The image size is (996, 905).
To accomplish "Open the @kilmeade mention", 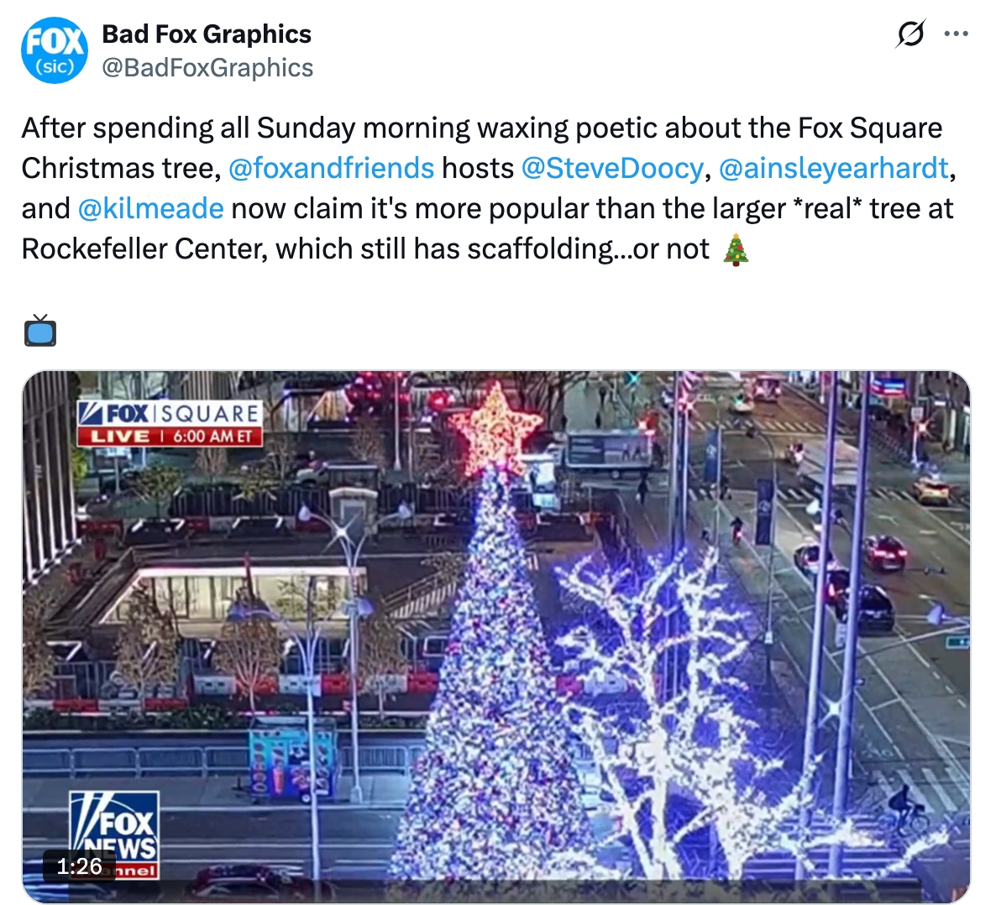I will (x=150, y=208).
